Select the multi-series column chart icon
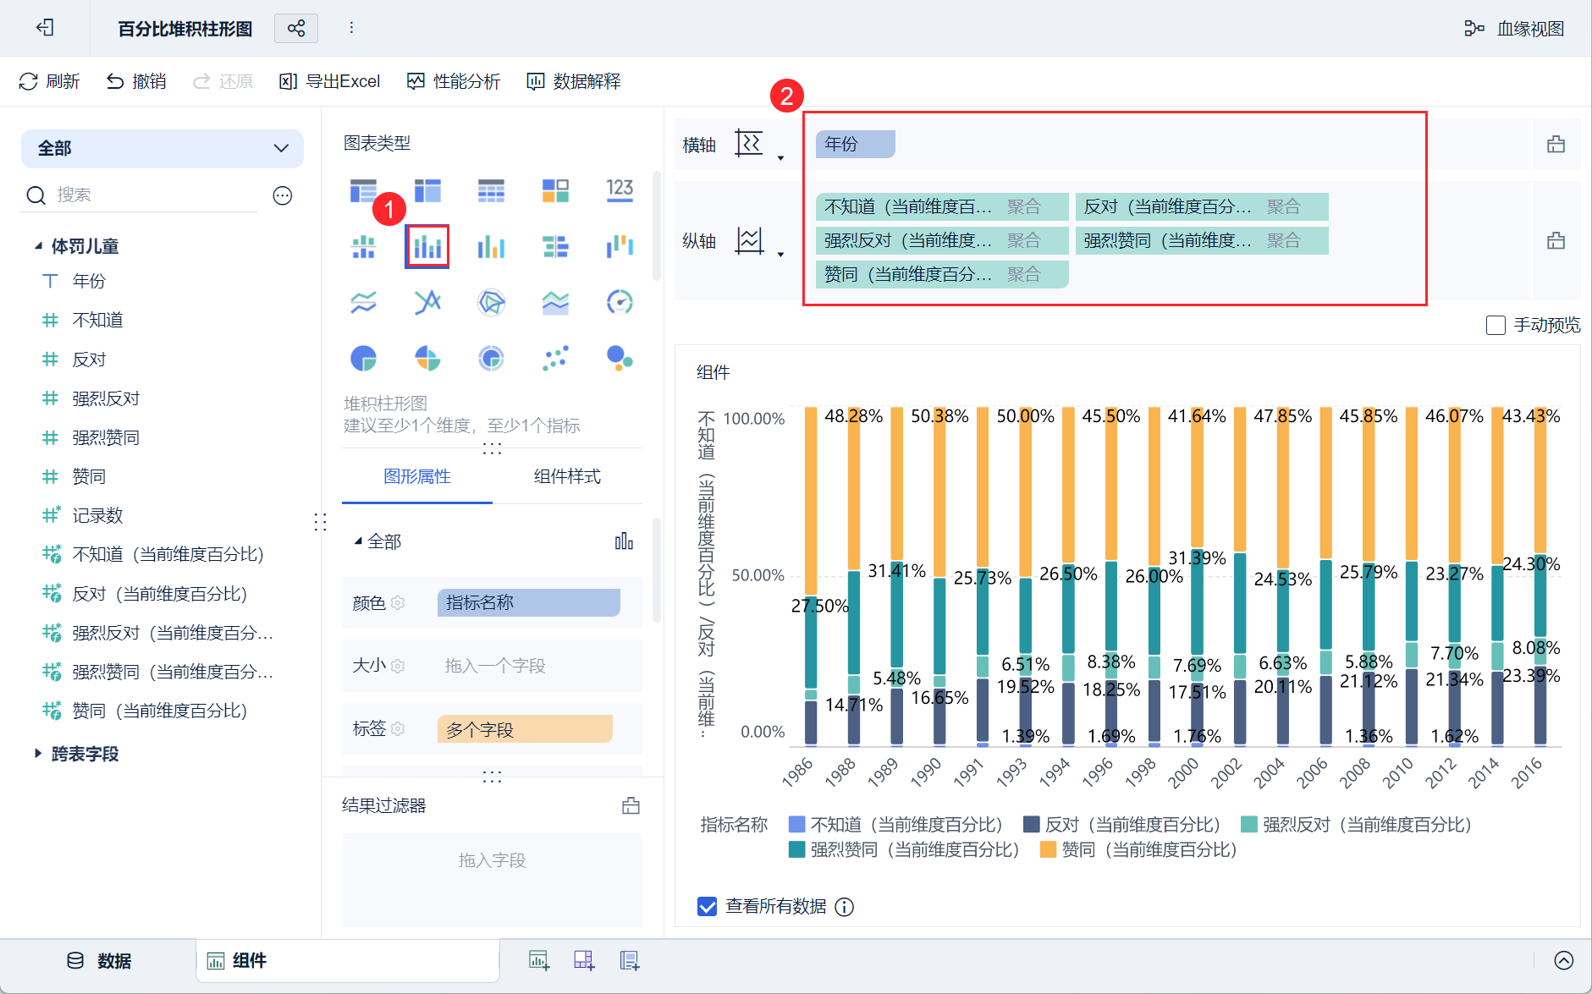The image size is (1592, 994). point(491,246)
